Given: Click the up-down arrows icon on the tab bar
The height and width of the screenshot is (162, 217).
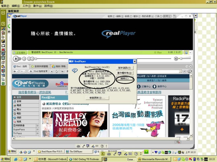Looking at the screenshot, I should 187,66.
